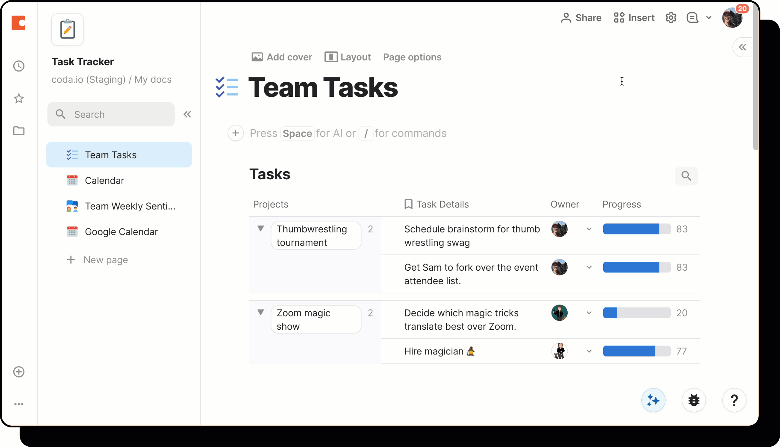Open document settings via gear icon
Screen dimensions: 780x447
(x=671, y=18)
